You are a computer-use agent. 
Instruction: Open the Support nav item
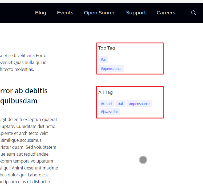click(x=136, y=13)
